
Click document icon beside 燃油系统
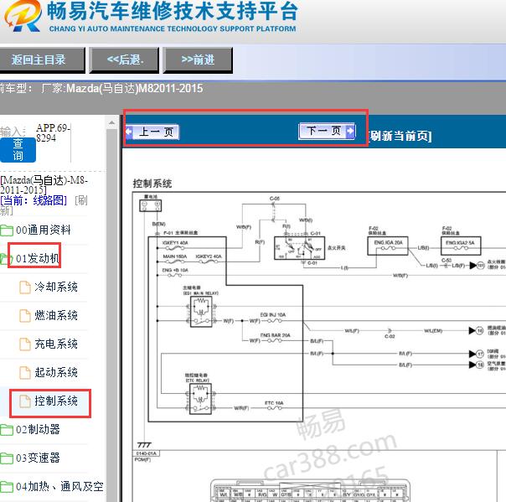tap(25, 316)
